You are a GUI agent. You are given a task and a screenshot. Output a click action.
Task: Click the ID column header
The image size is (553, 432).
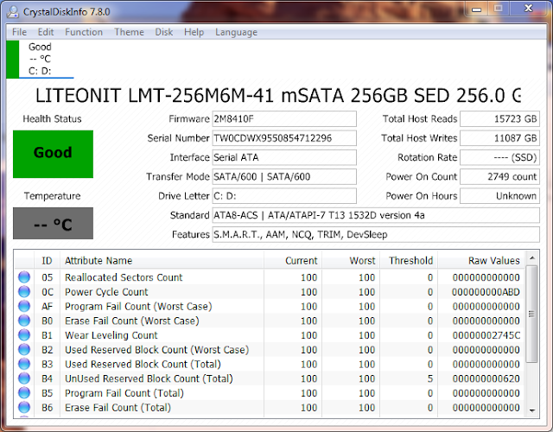47,261
